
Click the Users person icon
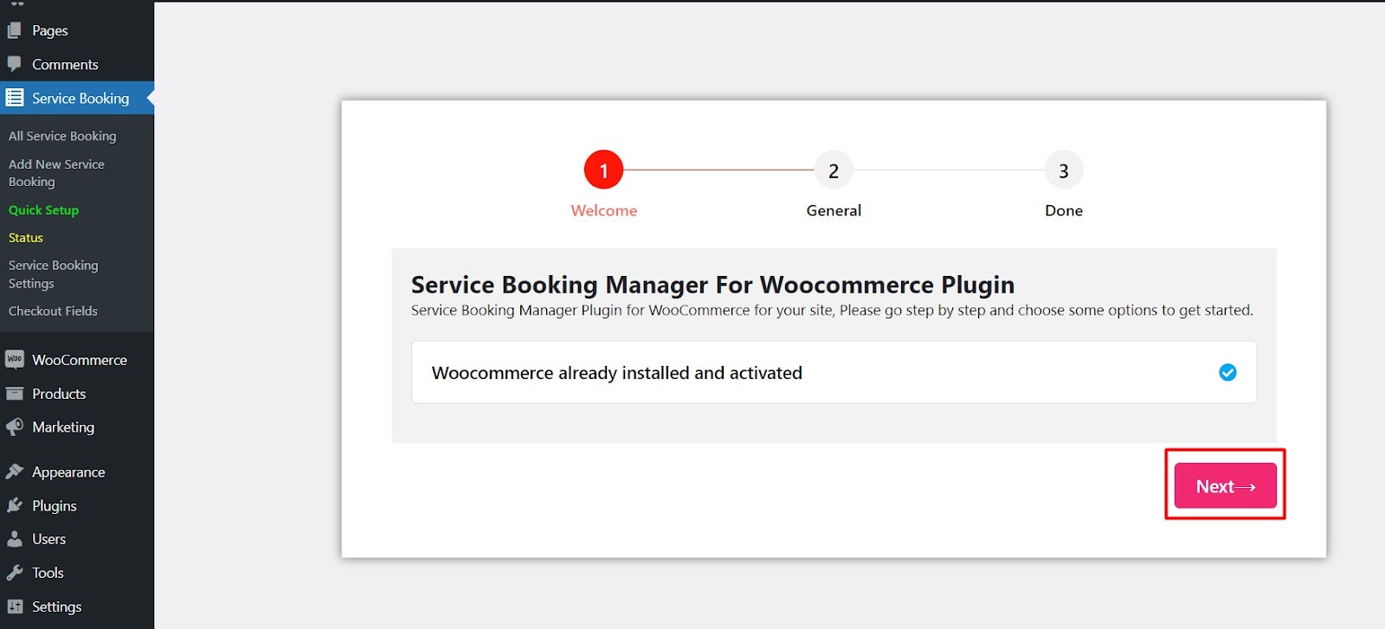[14, 539]
